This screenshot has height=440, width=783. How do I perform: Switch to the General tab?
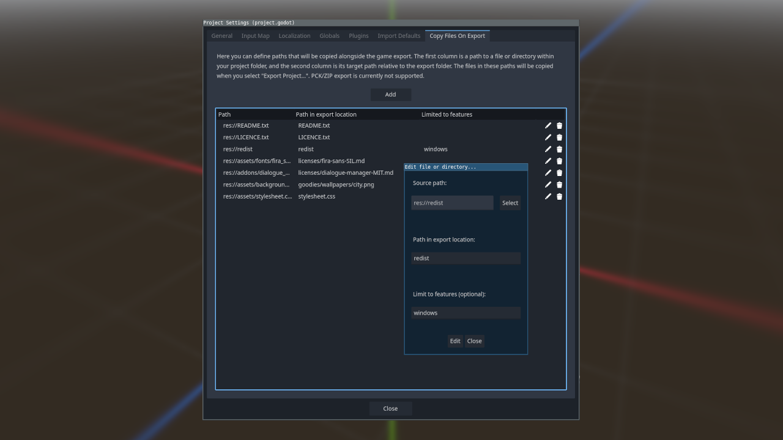coord(222,36)
